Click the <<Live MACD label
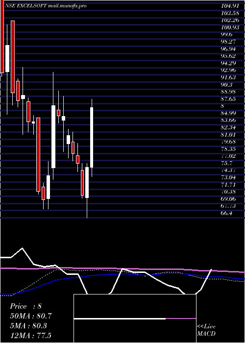Image resolution: width=245 pixels, height=343 pixels. pyautogui.click(x=206, y=330)
